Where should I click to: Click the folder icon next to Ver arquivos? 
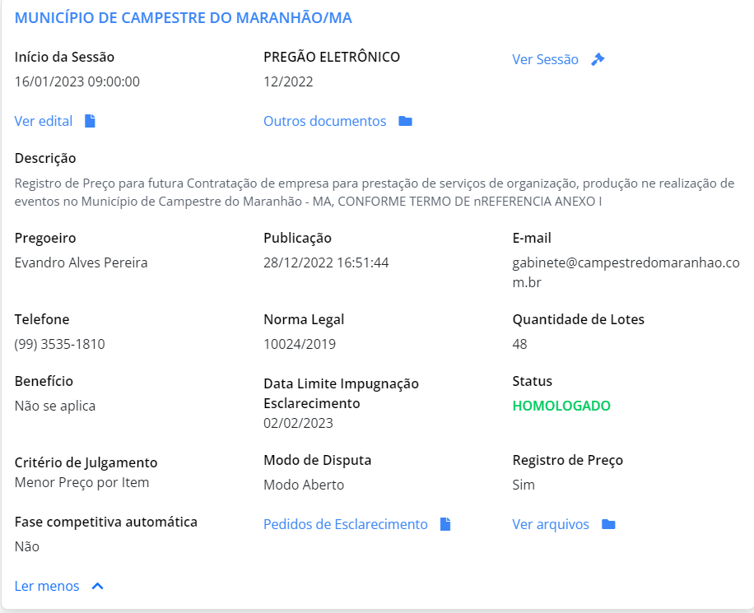(x=608, y=524)
